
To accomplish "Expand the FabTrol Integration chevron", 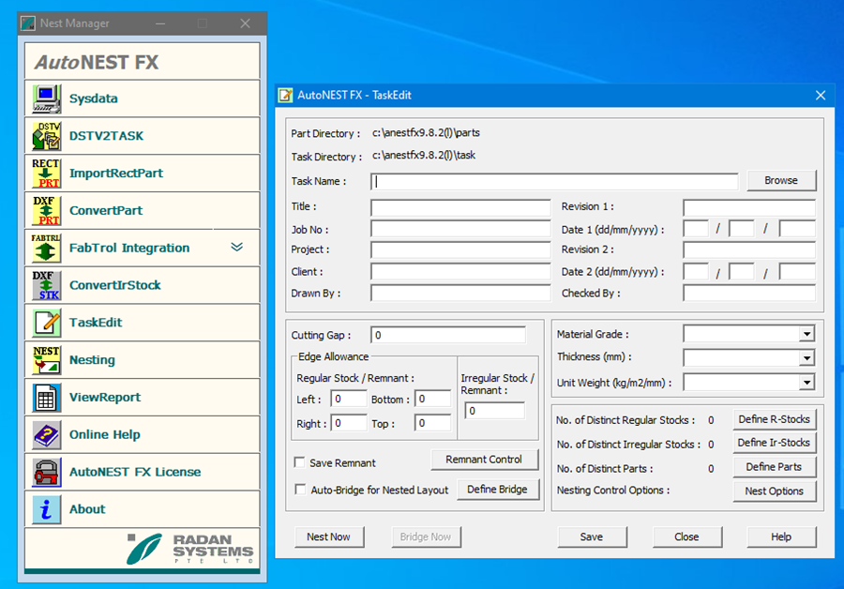I will click(x=237, y=247).
